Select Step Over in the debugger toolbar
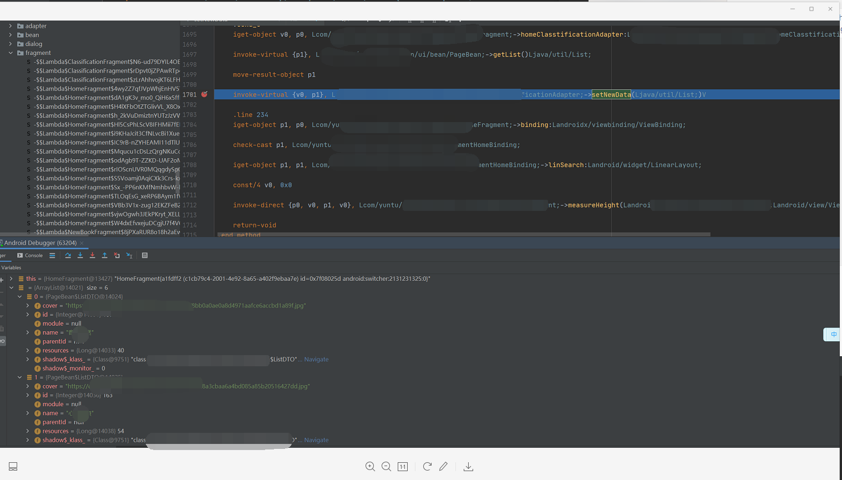 click(x=68, y=255)
